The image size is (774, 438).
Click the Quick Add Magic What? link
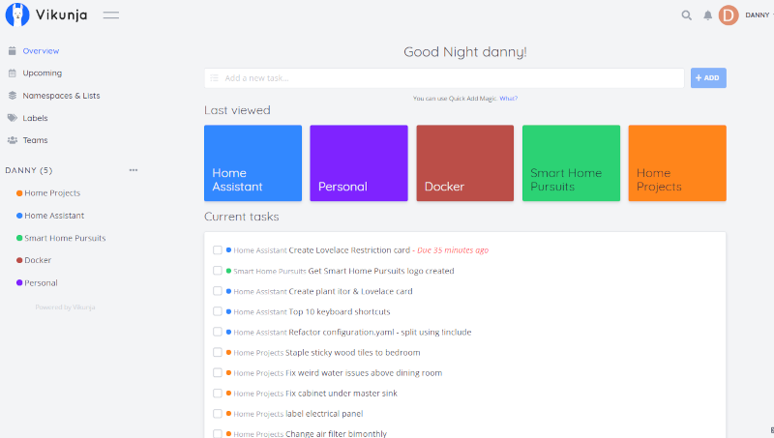coord(509,99)
